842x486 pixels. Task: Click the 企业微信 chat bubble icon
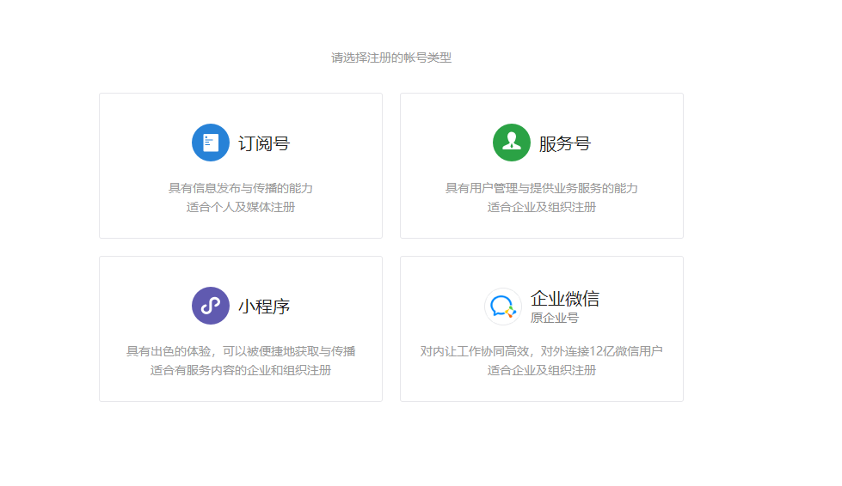coord(502,307)
